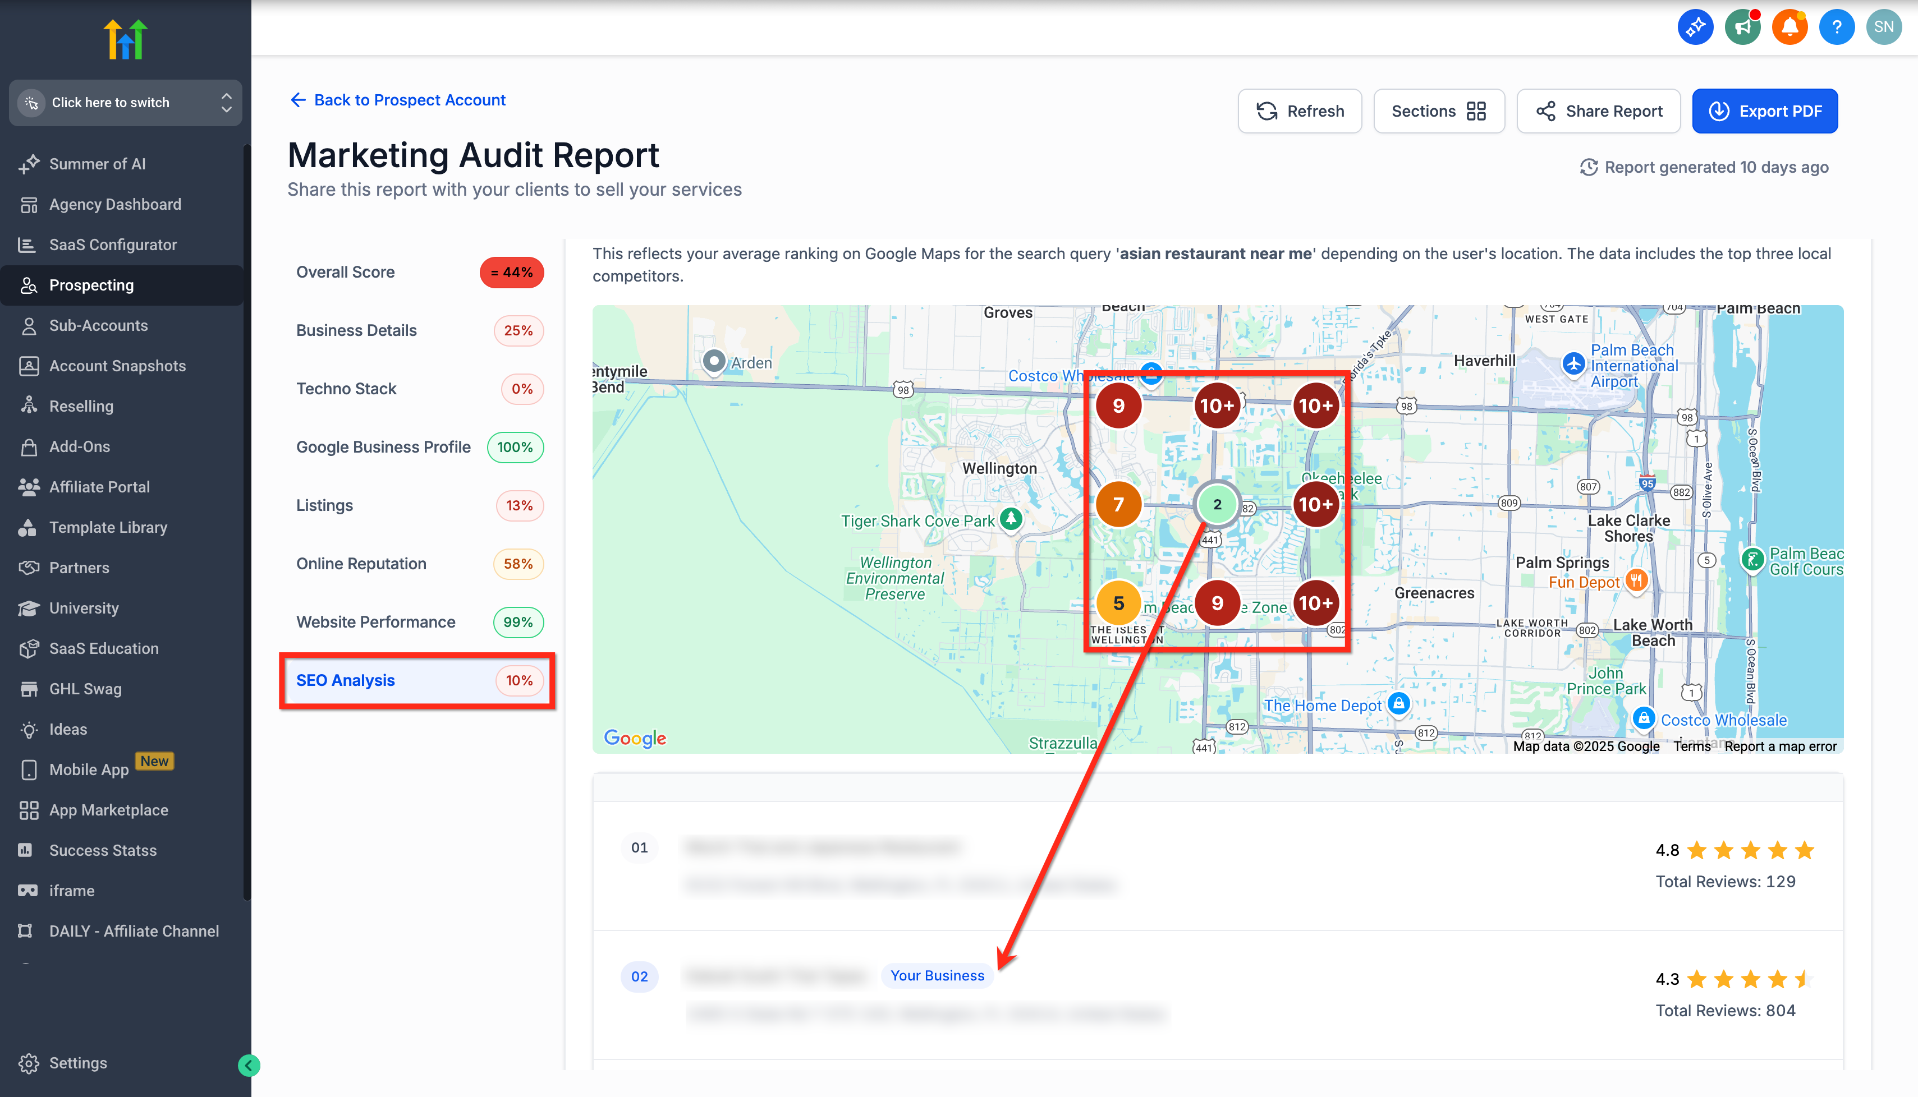Open the Sections layout dropdown
1918x1097 pixels.
(x=1438, y=112)
